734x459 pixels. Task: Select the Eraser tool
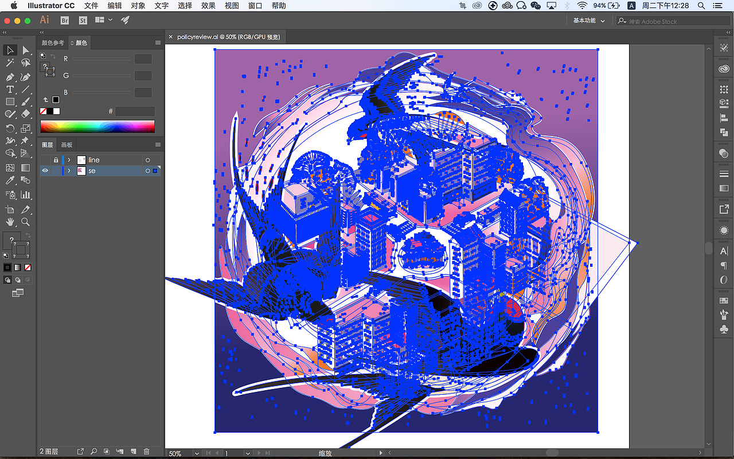[26, 115]
